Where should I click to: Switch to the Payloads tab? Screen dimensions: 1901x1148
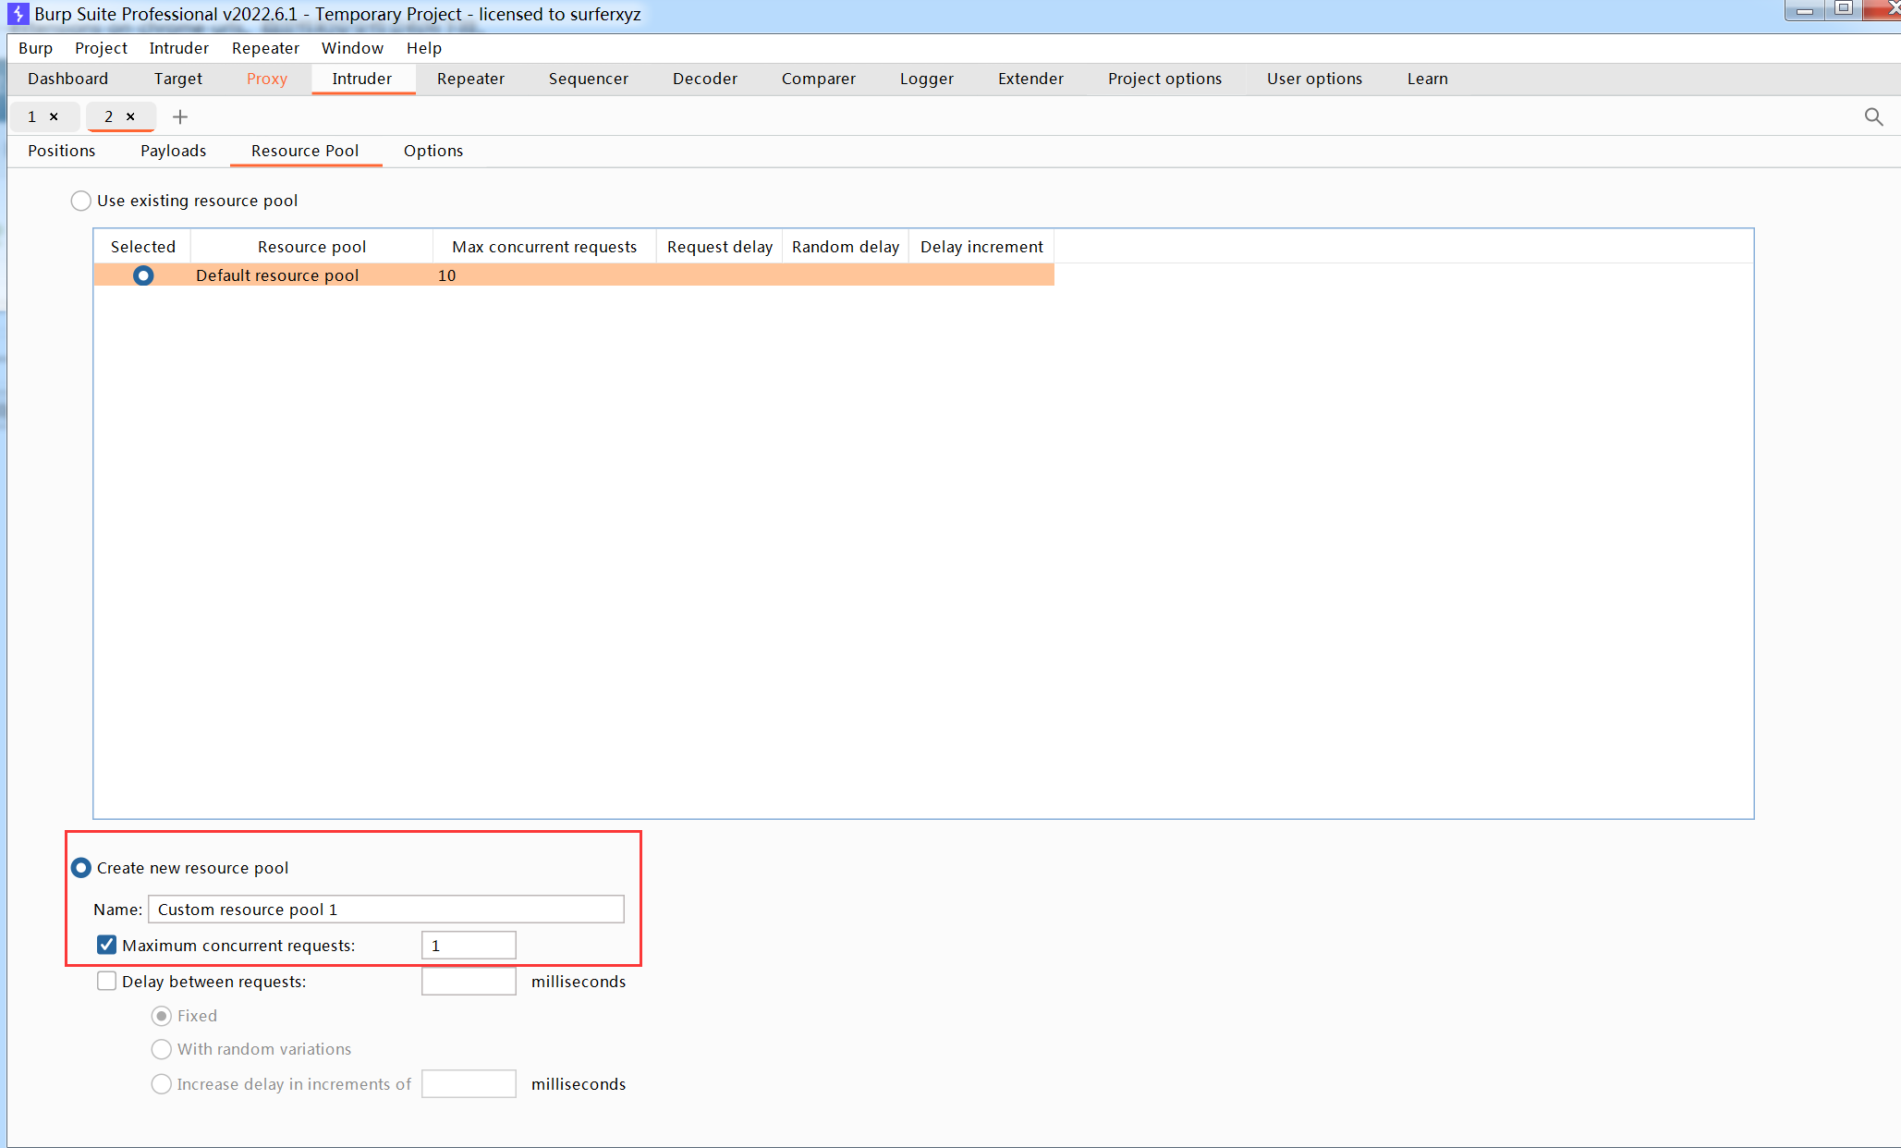173,151
